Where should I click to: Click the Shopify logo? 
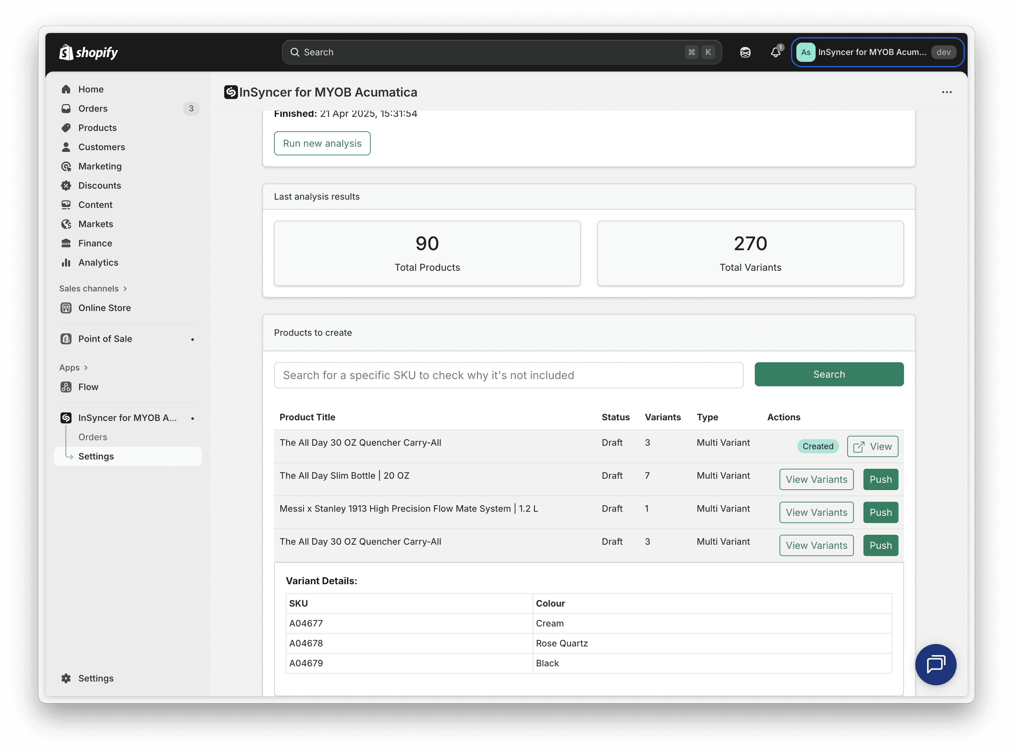89,53
